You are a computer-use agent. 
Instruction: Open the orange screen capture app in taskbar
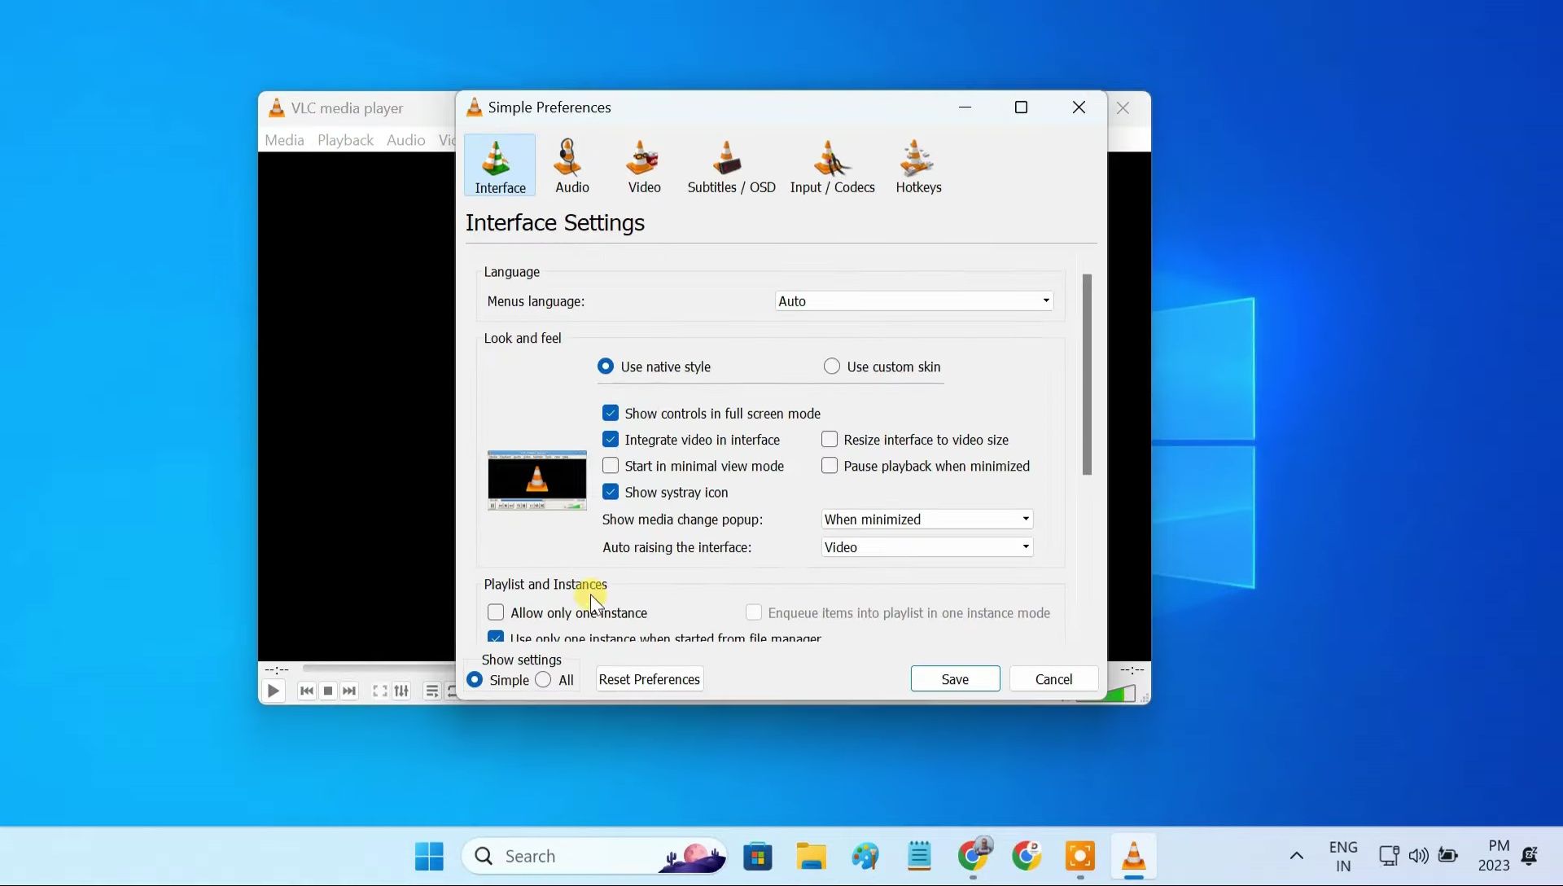coord(1080,856)
